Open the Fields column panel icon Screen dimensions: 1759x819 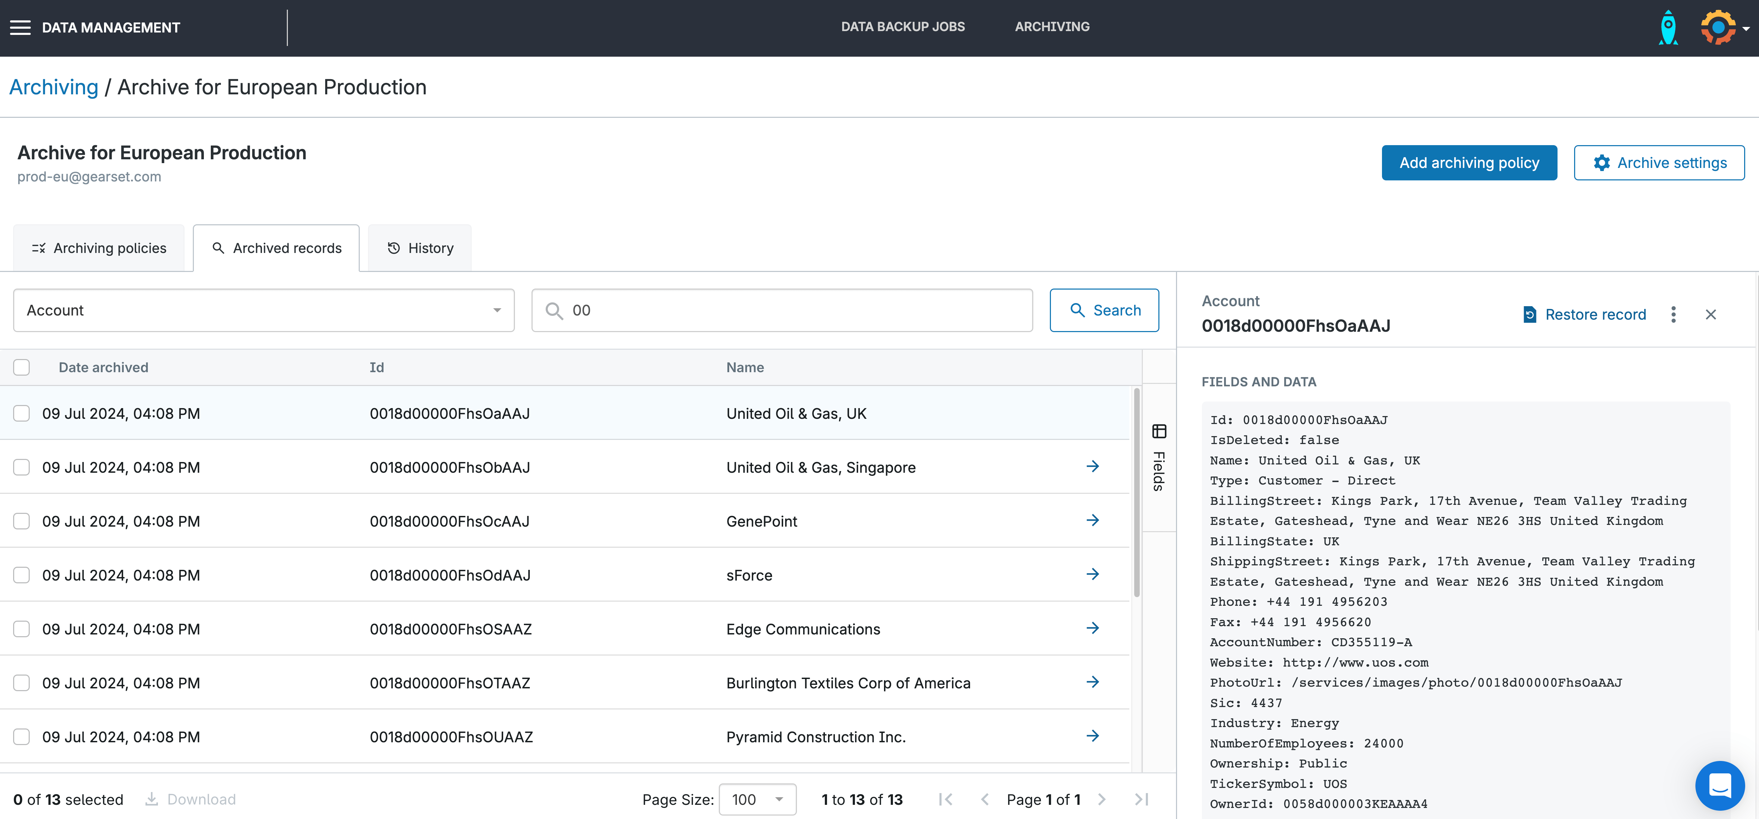pos(1159,431)
